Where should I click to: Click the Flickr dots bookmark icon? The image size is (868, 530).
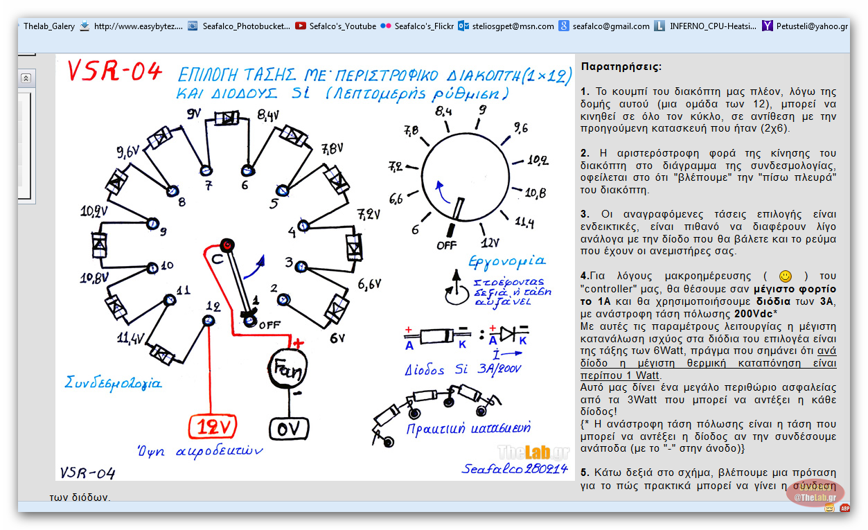(x=386, y=26)
